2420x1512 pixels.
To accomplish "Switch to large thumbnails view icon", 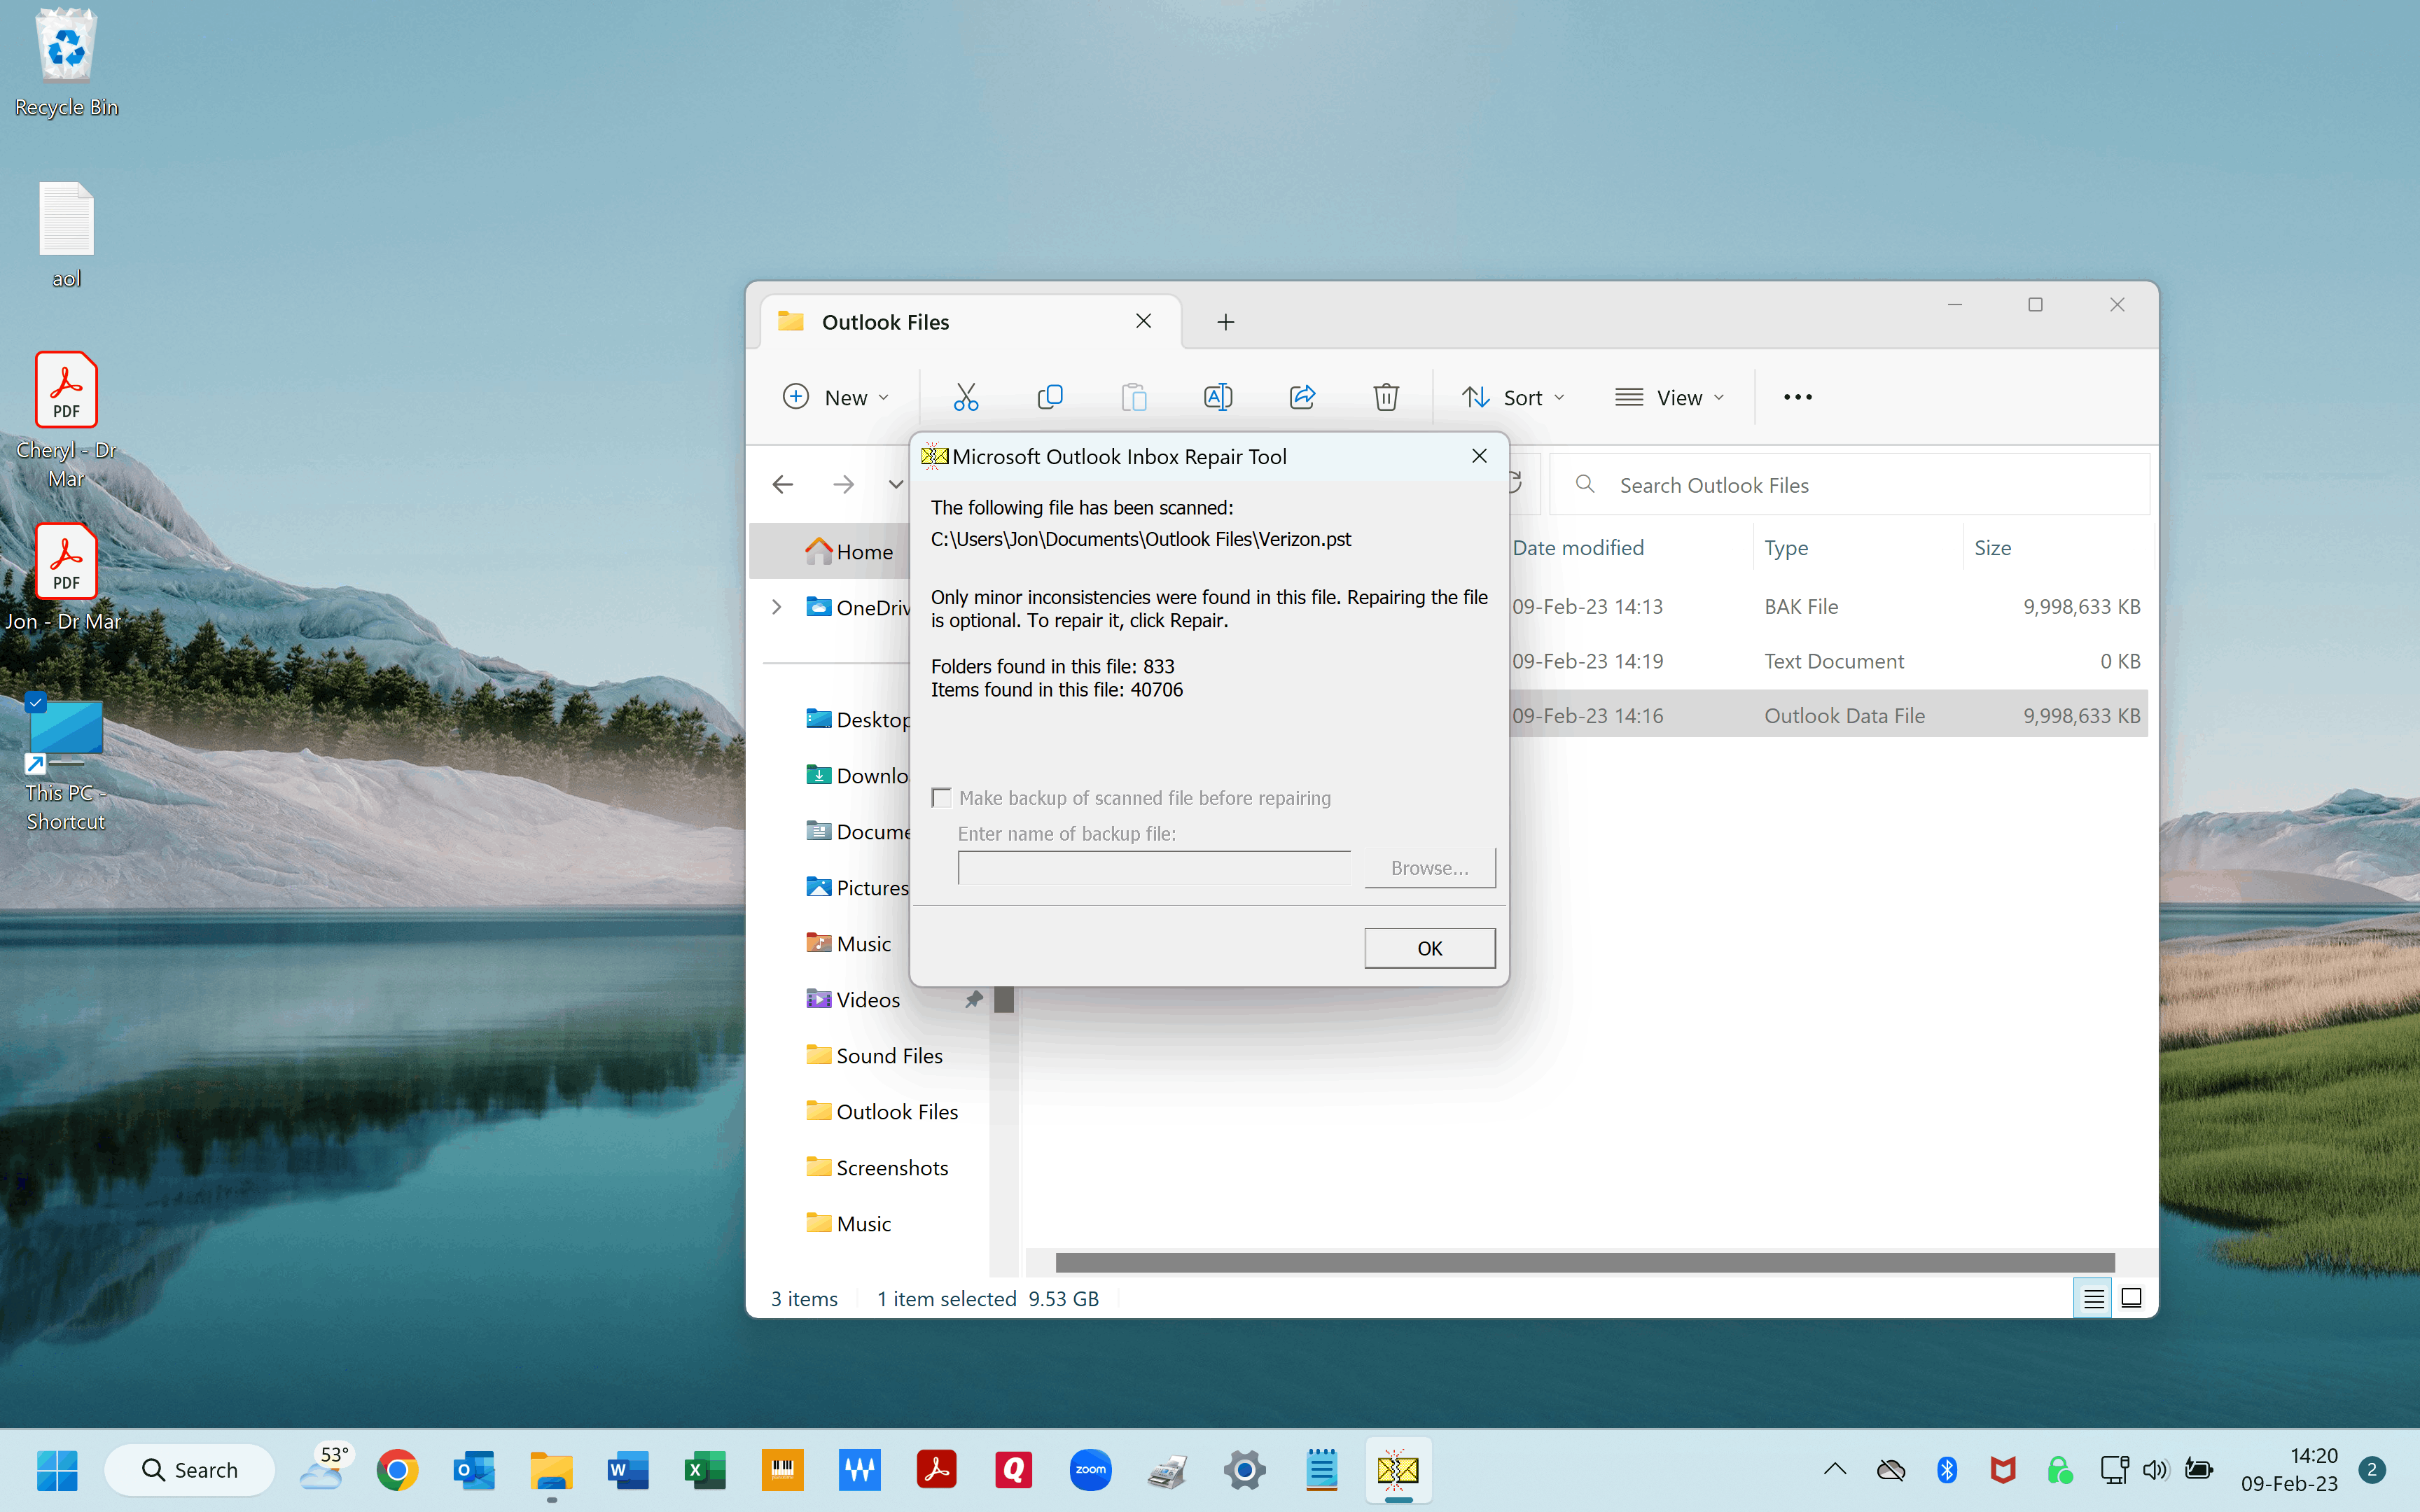I will point(2131,1298).
